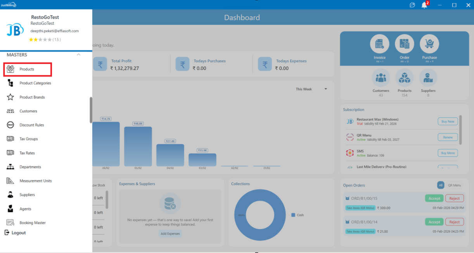Reject order ORD/B1/00/14
Viewport: 474px width, 253px height.
coord(454,222)
